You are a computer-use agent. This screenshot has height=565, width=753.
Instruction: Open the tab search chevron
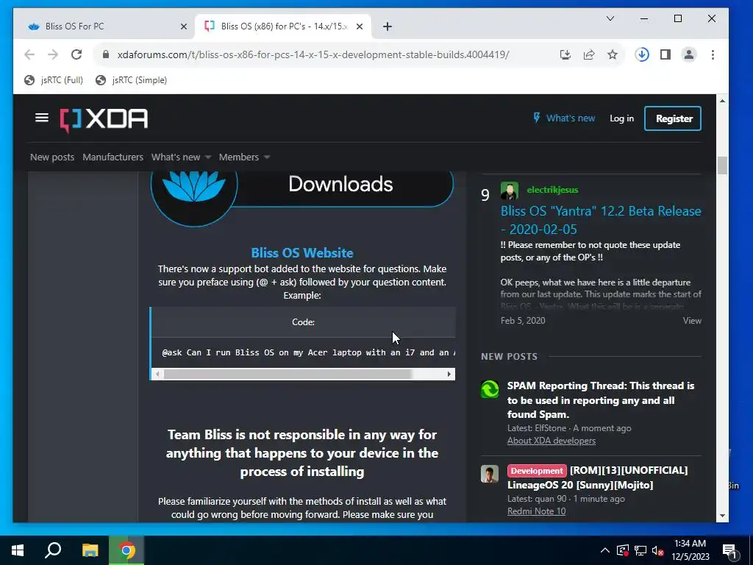tap(610, 18)
